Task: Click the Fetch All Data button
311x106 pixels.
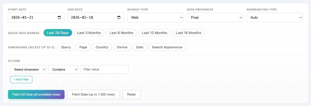Action: point(36,94)
